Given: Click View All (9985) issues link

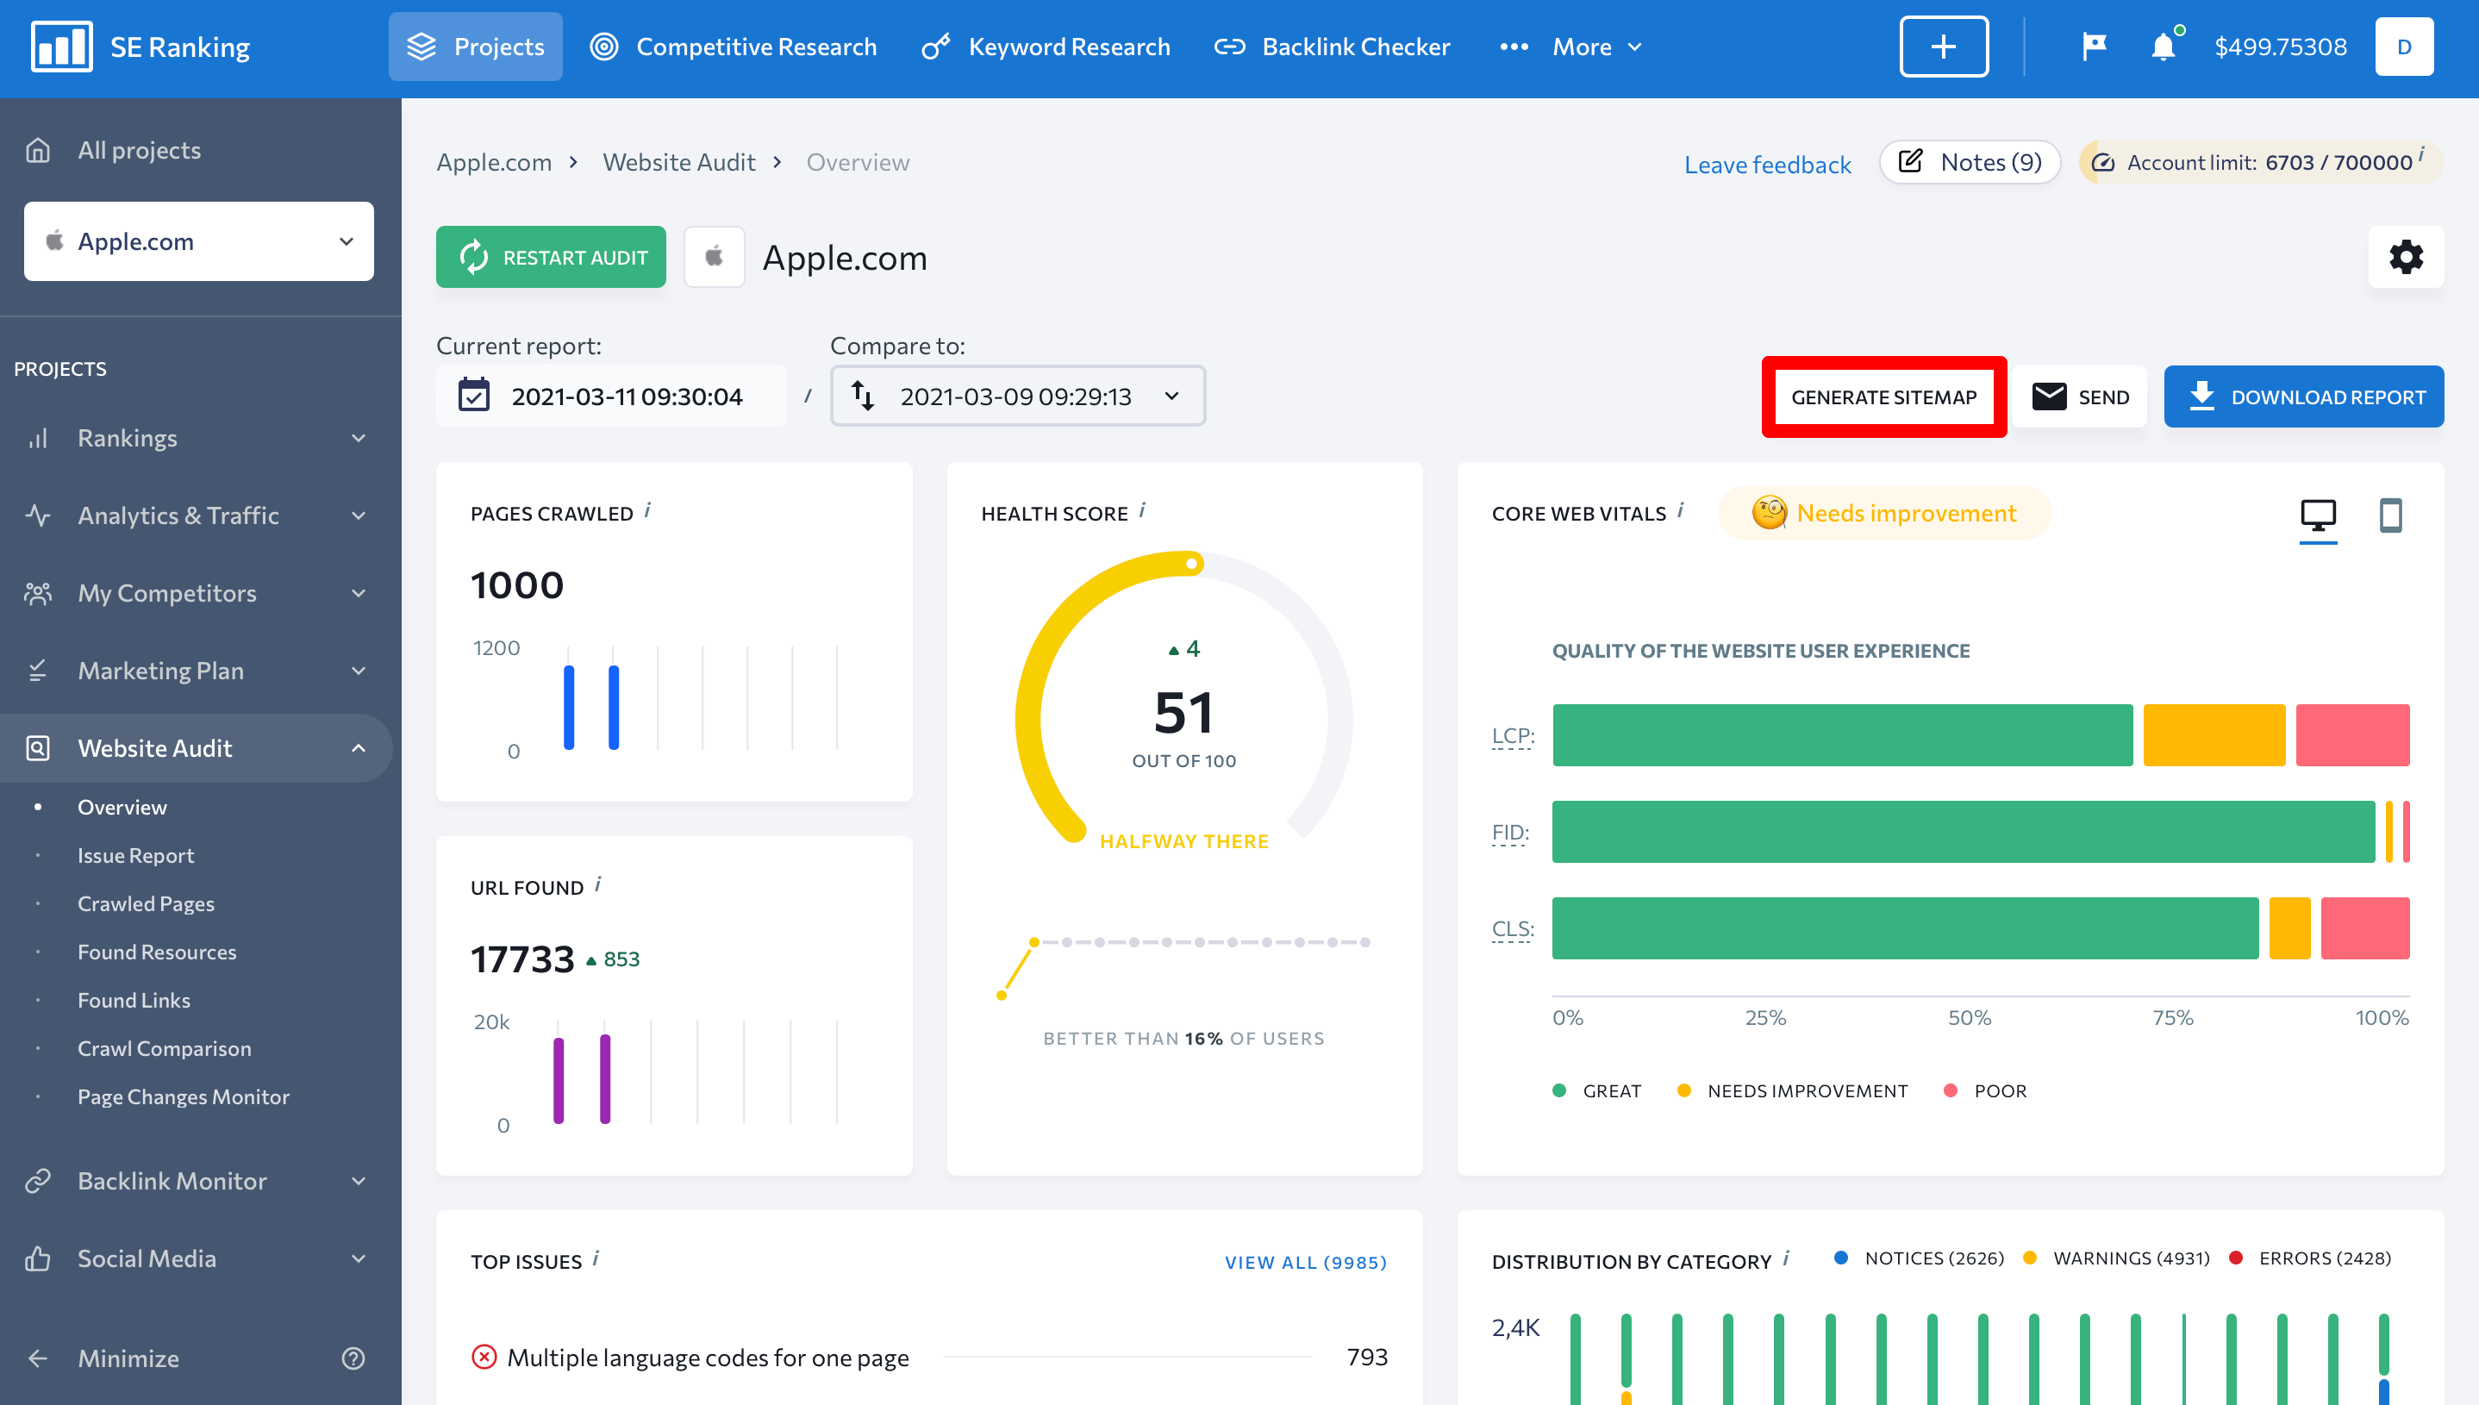Looking at the screenshot, I should tap(1305, 1262).
